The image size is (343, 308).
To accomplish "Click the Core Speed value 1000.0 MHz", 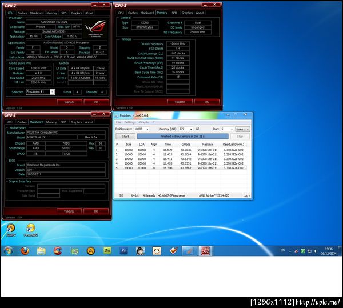I will [x=38, y=68].
